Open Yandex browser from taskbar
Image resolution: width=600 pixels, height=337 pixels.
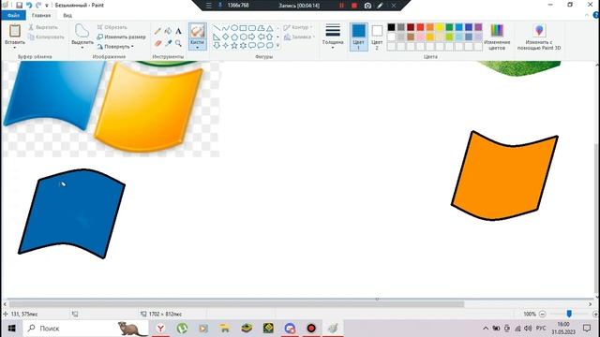(160, 329)
